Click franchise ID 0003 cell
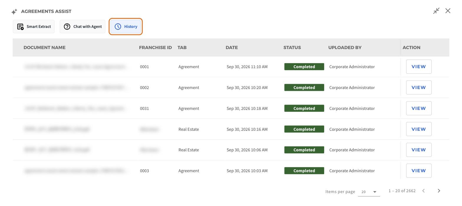The width and height of the screenshot is (462, 206). click(144, 171)
